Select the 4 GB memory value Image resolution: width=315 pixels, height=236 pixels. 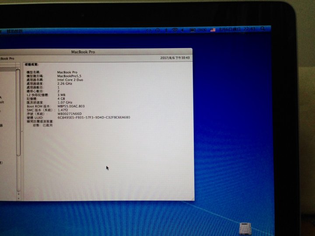[61, 98]
